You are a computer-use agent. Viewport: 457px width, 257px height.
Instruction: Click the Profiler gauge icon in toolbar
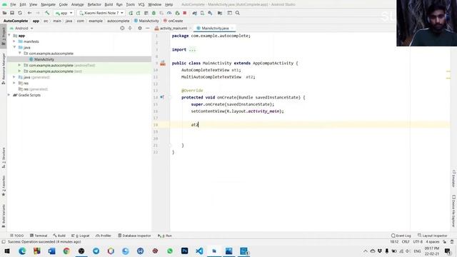169,13
